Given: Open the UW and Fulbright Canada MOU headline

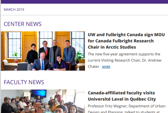Looking at the screenshot, I should [x=126, y=41].
